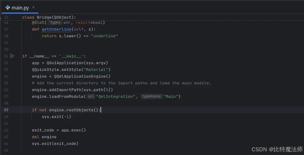Click gutter line number 47
Viewport: 304px width, 155px height.
tap(6, 29)
